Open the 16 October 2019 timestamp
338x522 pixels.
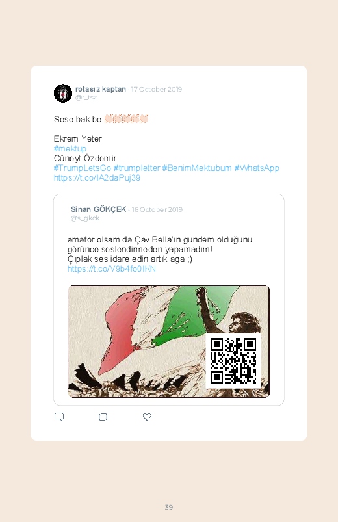(157, 209)
